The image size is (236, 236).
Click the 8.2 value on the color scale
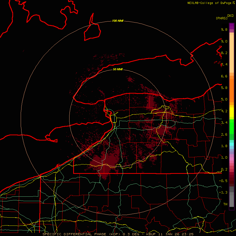click(x=224, y=53)
